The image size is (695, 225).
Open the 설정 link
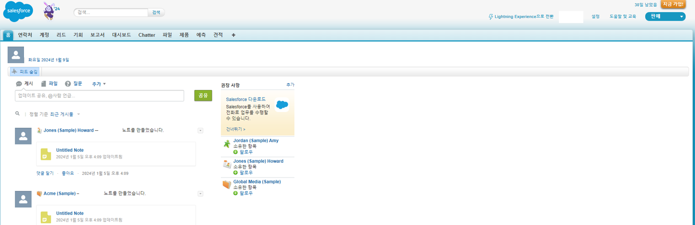click(595, 17)
